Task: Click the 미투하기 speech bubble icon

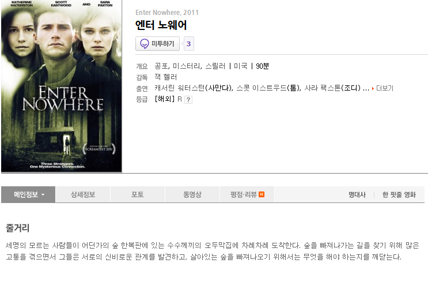Action: point(145,44)
